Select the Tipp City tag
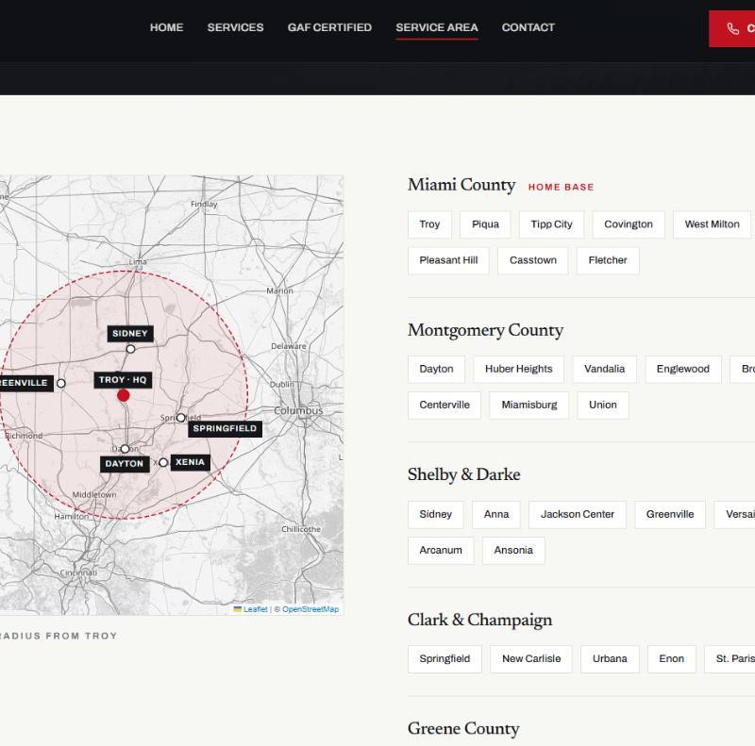The height and width of the screenshot is (746, 755). pos(552,224)
